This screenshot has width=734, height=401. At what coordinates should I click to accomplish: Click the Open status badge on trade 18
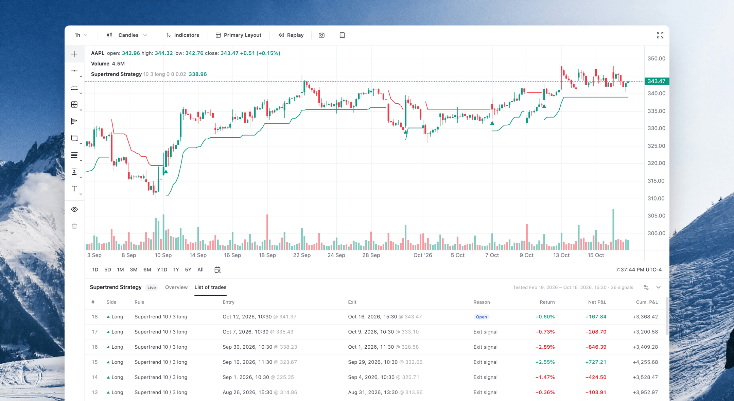[481, 317]
